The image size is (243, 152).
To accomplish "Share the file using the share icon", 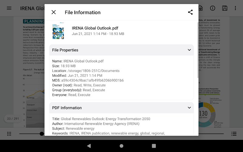I will (x=190, y=12).
